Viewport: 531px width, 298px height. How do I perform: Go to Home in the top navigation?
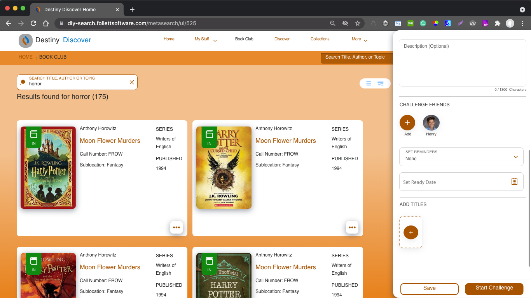pos(169,39)
